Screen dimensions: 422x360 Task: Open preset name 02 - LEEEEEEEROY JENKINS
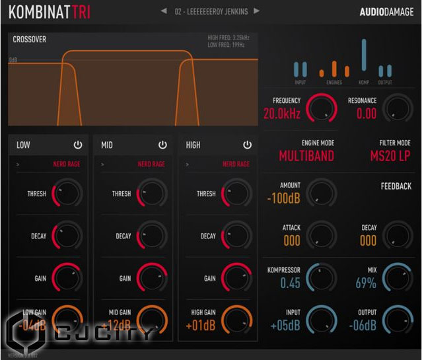[x=211, y=12]
